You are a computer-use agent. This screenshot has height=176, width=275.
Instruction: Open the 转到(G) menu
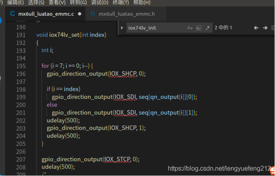(78, 2)
